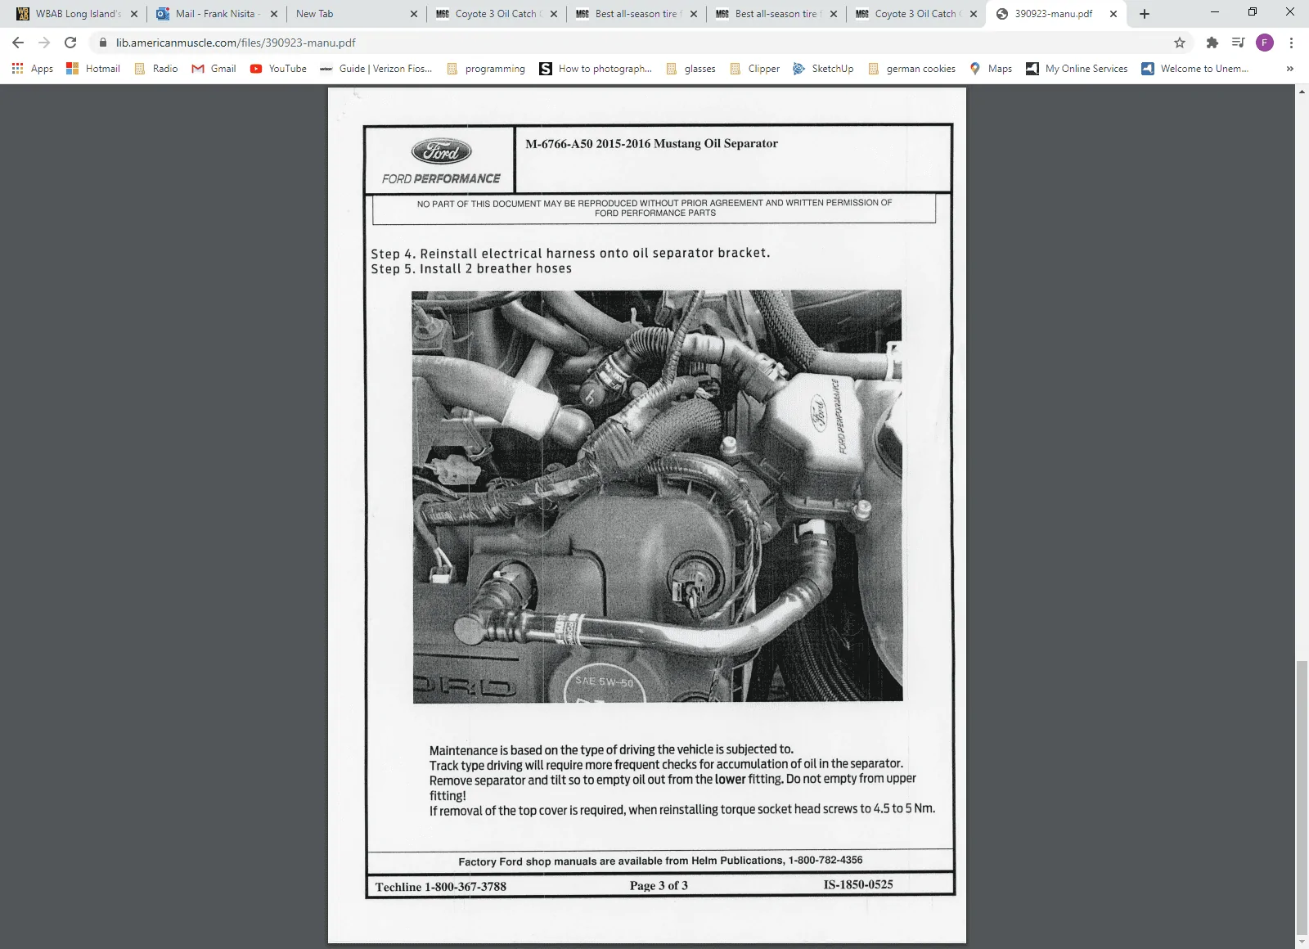
Task: Reload the PDF page
Action: 70,43
